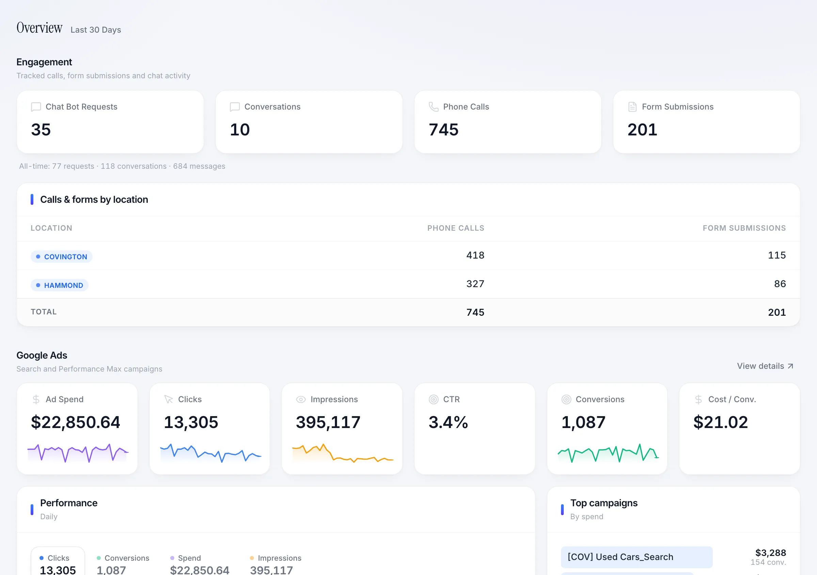Image resolution: width=817 pixels, height=575 pixels.
Task: Click Hammond phone calls value 327
Action: pyautogui.click(x=475, y=284)
